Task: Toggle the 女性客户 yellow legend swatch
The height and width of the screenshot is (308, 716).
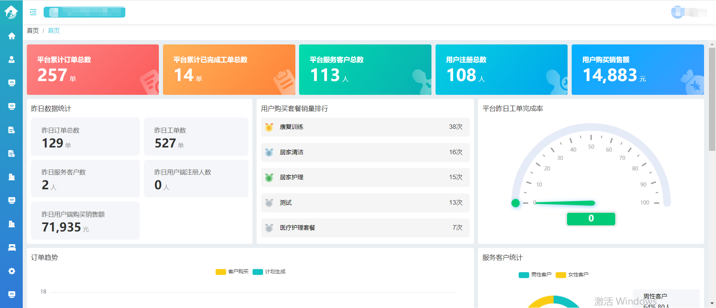Action: click(x=561, y=275)
